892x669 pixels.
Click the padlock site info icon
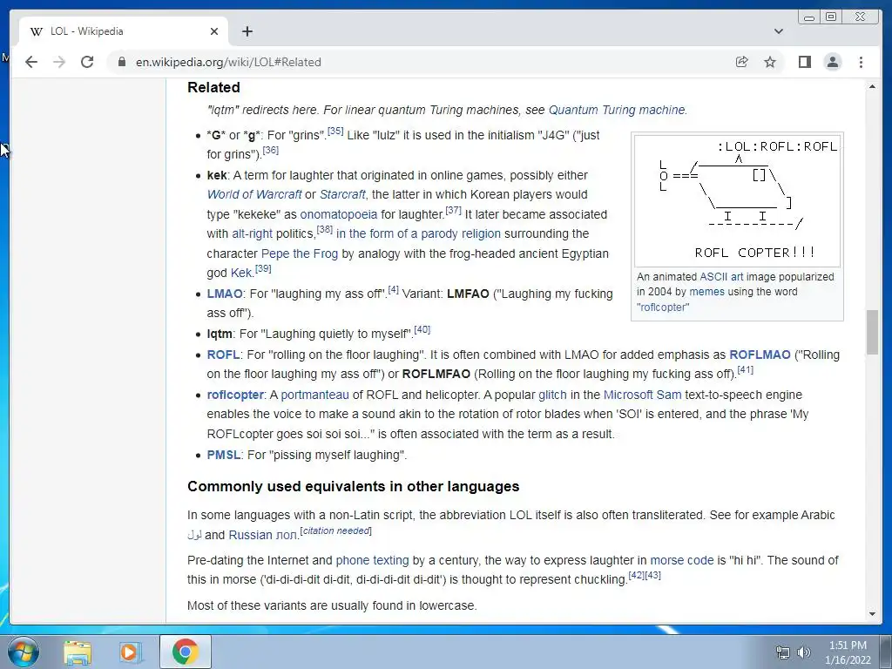click(121, 62)
